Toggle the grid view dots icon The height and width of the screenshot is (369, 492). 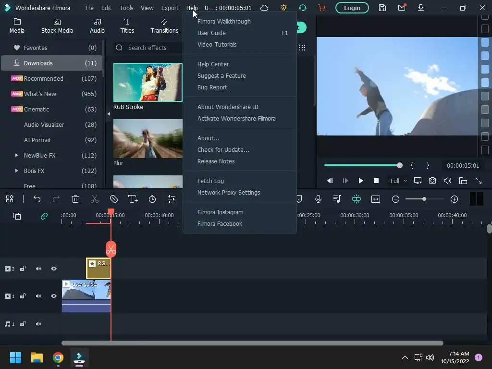(x=302, y=48)
